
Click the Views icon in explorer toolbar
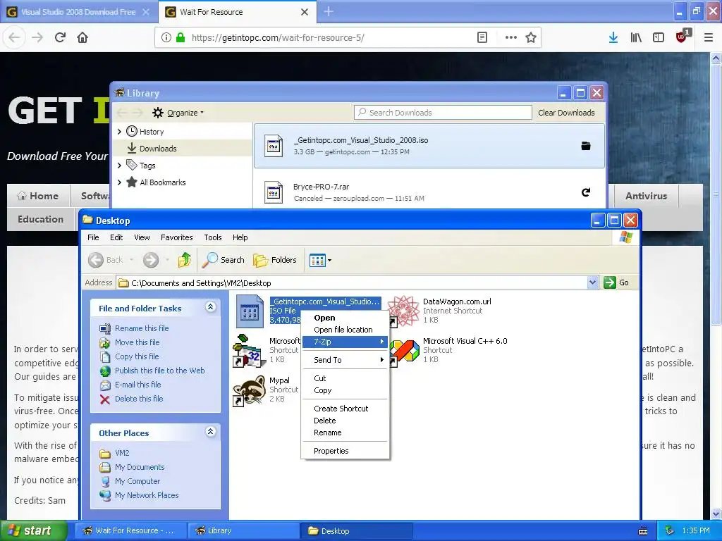317,261
